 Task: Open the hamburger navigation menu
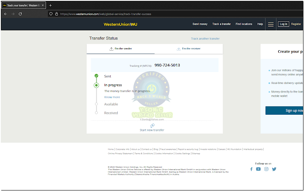click(271, 24)
